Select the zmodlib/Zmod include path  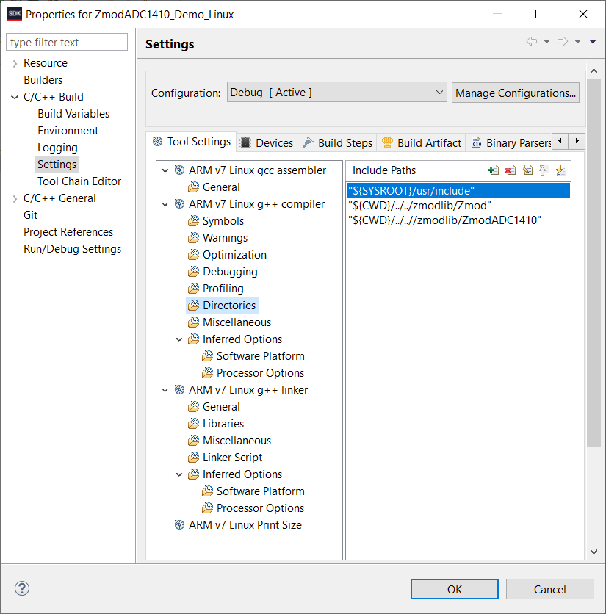pyautogui.click(x=458, y=205)
